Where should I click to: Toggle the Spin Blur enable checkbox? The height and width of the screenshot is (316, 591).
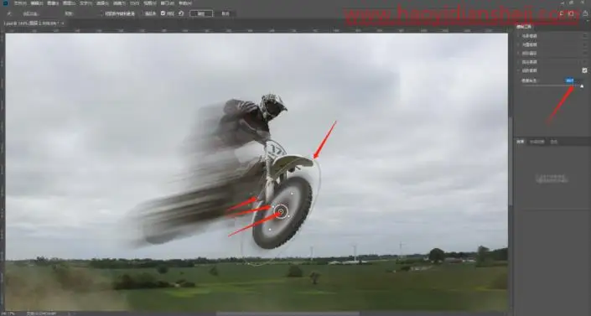[584, 70]
